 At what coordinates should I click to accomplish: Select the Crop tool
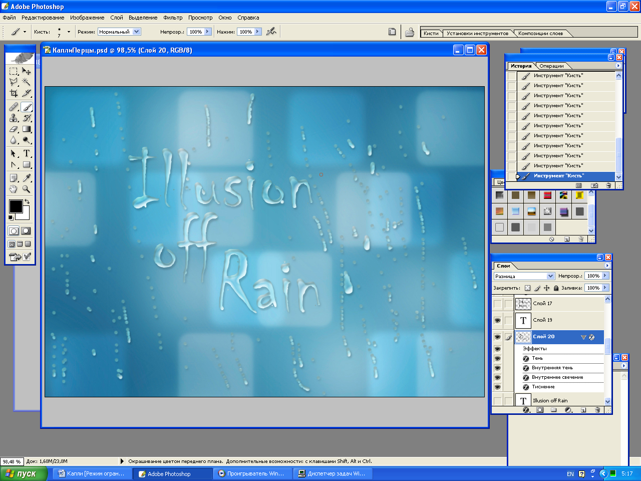click(14, 93)
